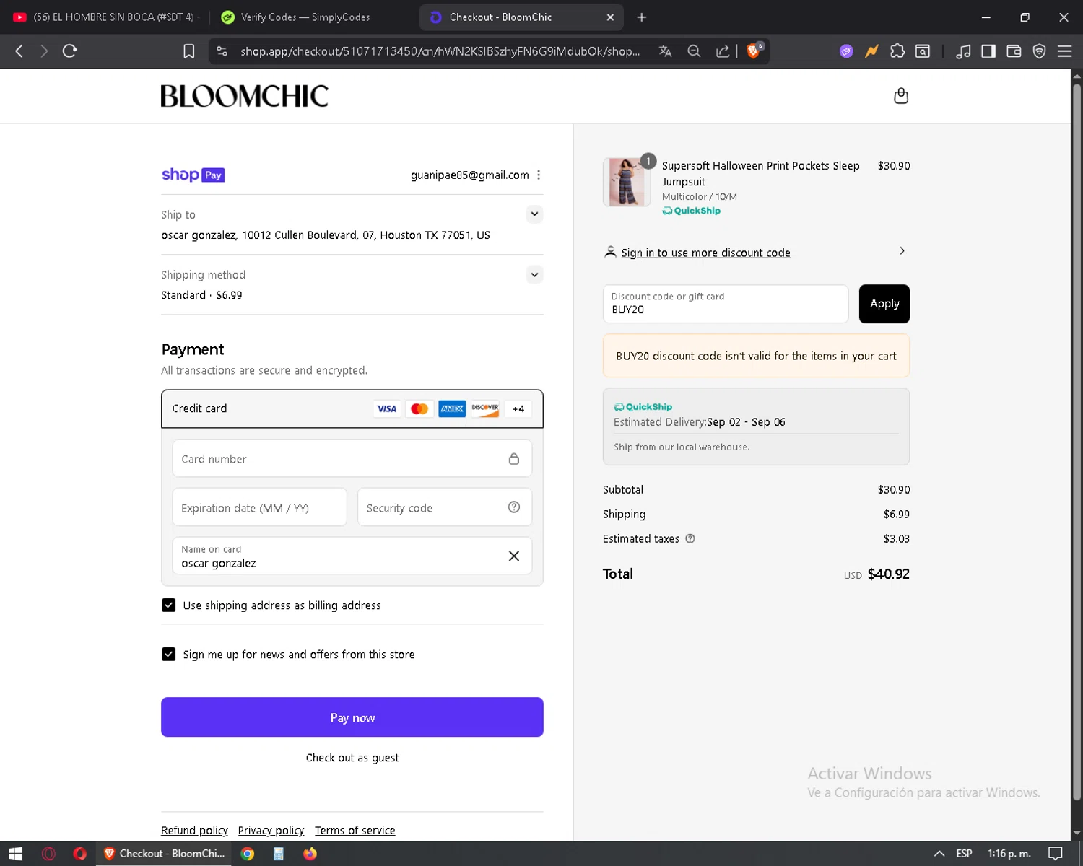Click the jumpsuit product thumbnail

[626, 182]
